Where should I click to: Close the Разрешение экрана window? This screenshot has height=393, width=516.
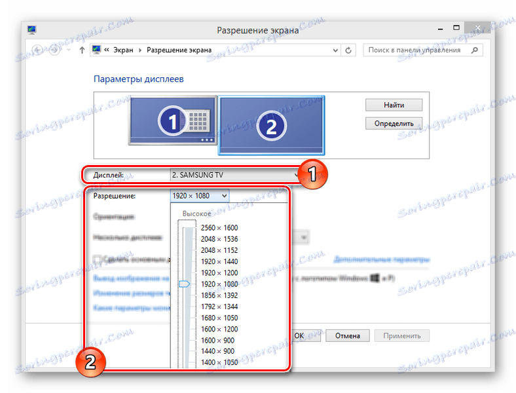[x=477, y=28]
